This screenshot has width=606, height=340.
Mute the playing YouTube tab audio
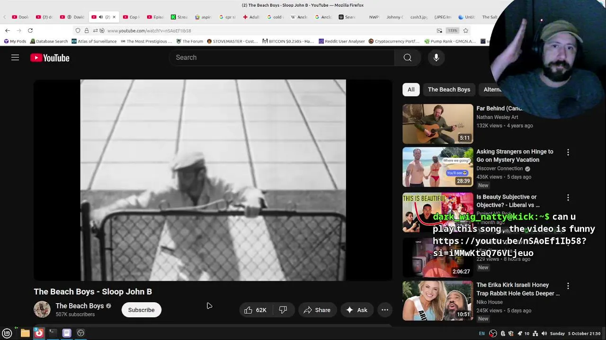(x=100, y=17)
